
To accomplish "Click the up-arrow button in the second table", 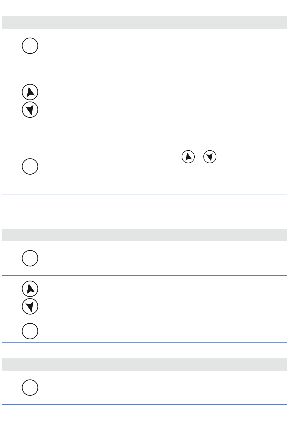I will point(30,289).
